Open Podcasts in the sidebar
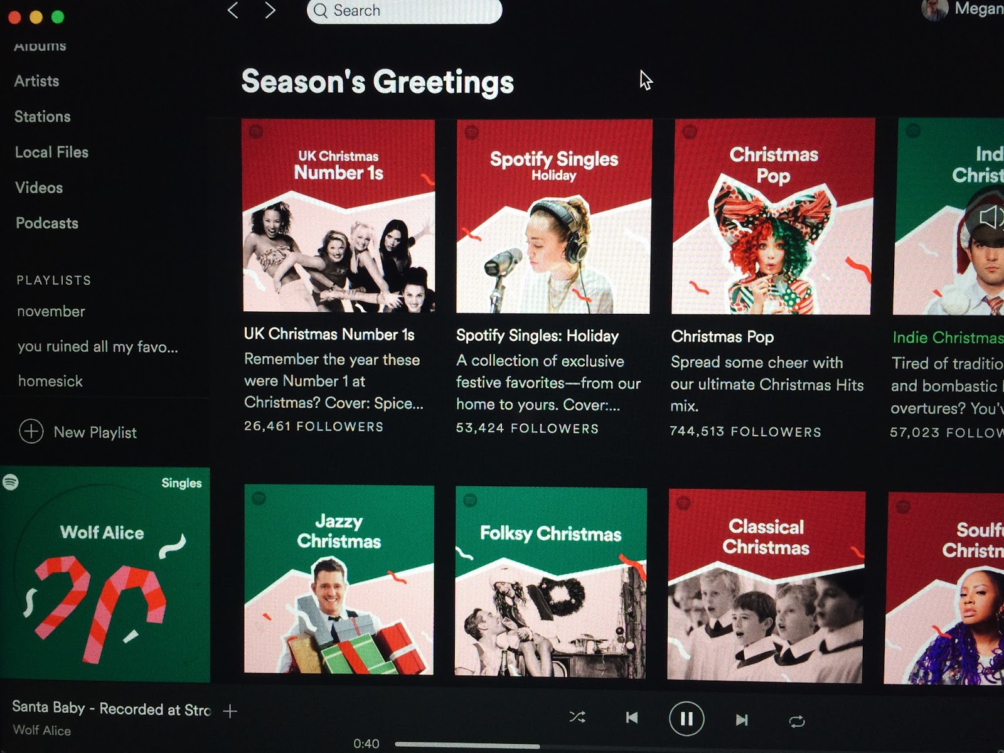1004x753 pixels. (x=47, y=223)
